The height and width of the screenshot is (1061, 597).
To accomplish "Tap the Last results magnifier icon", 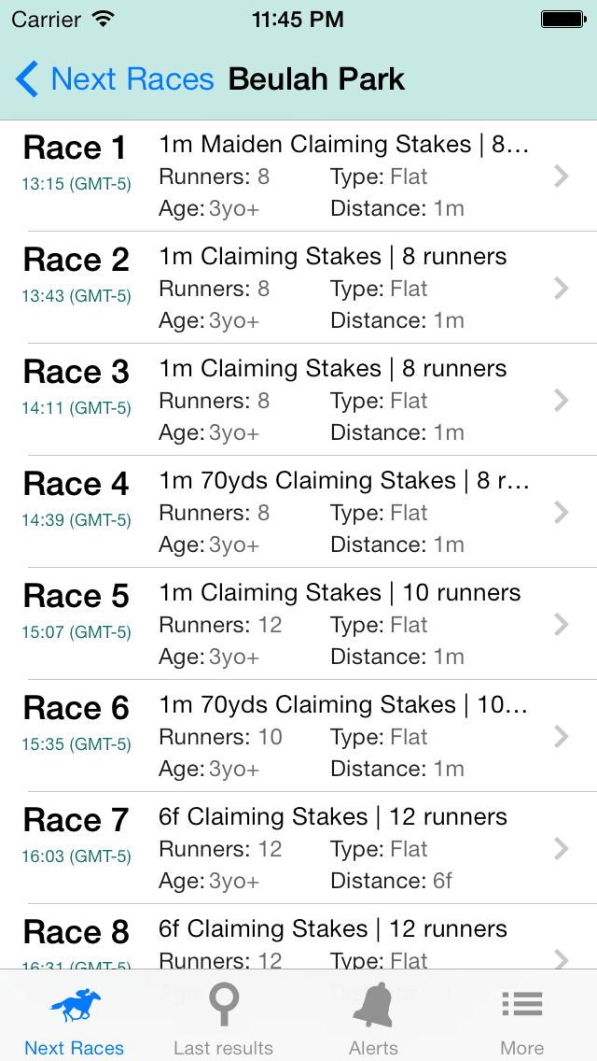I will click(x=224, y=1007).
